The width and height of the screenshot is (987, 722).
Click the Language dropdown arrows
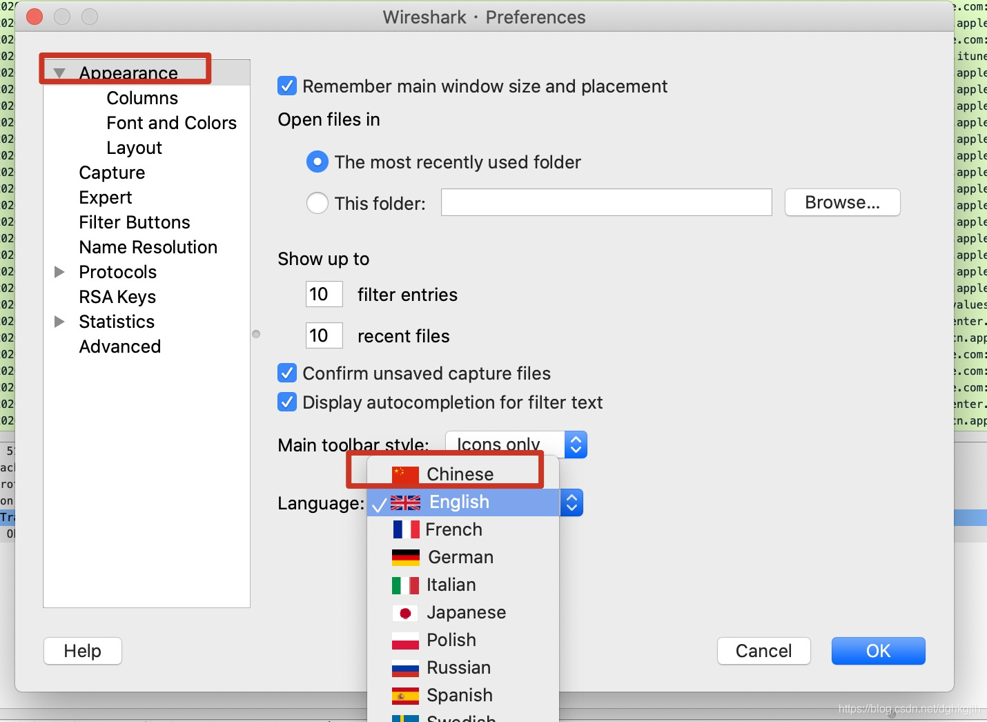pyautogui.click(x=571, y=503)
